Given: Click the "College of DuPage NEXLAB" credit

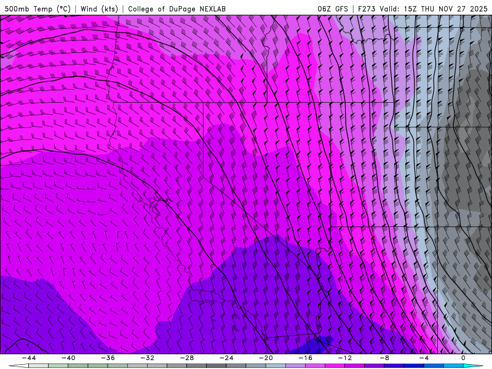Looking at the screenshot, I should coord(177,9).
